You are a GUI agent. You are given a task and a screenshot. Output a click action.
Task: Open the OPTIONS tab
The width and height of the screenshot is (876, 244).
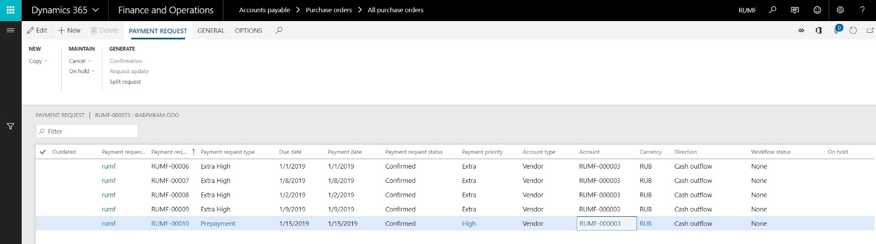[248, 30]
